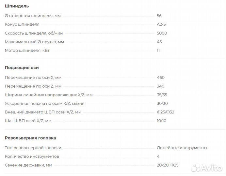Click the Револьверная головка section heading
Viewport: 226px width, 176px height.
pos(30,138)
